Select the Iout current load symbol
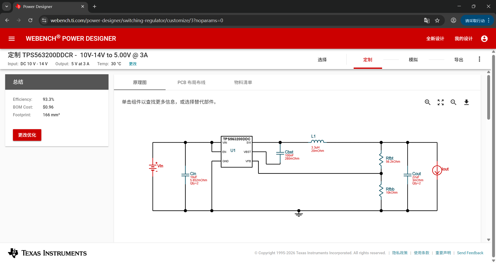This screenshot has height=263, width=496. (437, 170)
